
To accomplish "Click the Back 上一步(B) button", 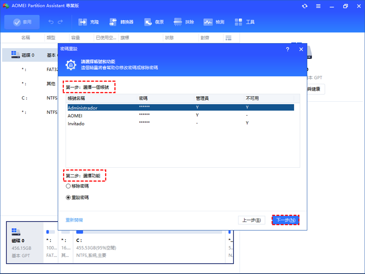I will click(x=252, y=220).
